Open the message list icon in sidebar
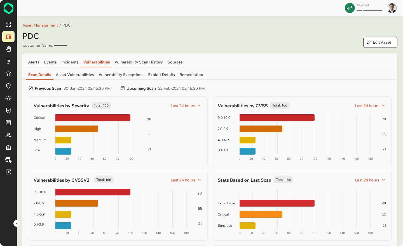 (x=8, y=61)
